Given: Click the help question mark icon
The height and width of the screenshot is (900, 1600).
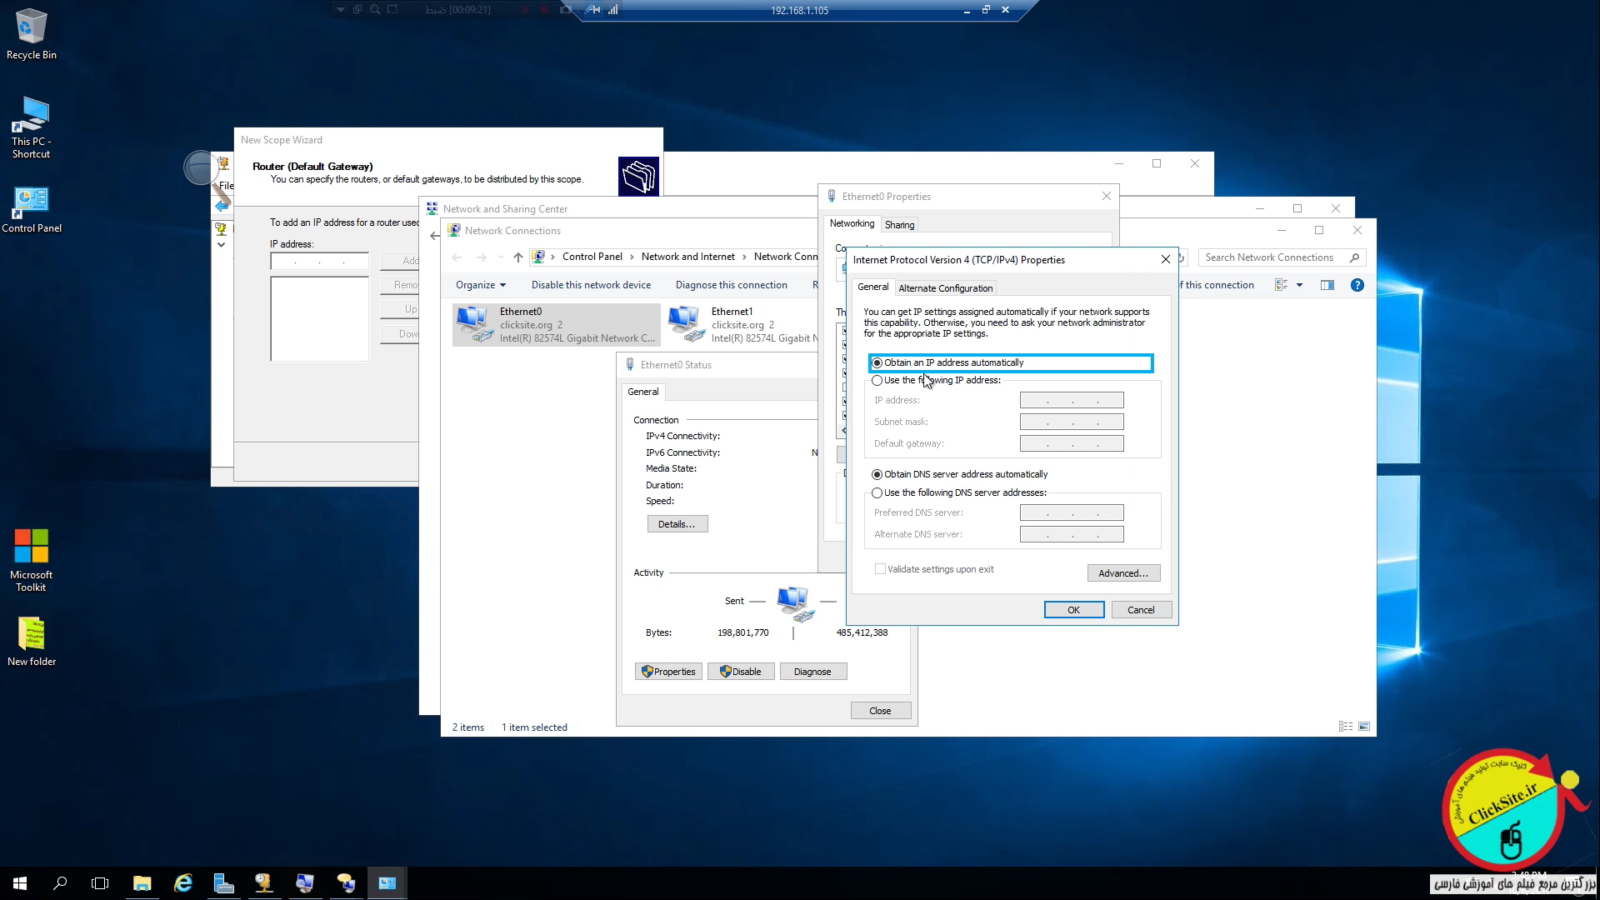Looking at the screenshot, I should [x=1357, y=285].
